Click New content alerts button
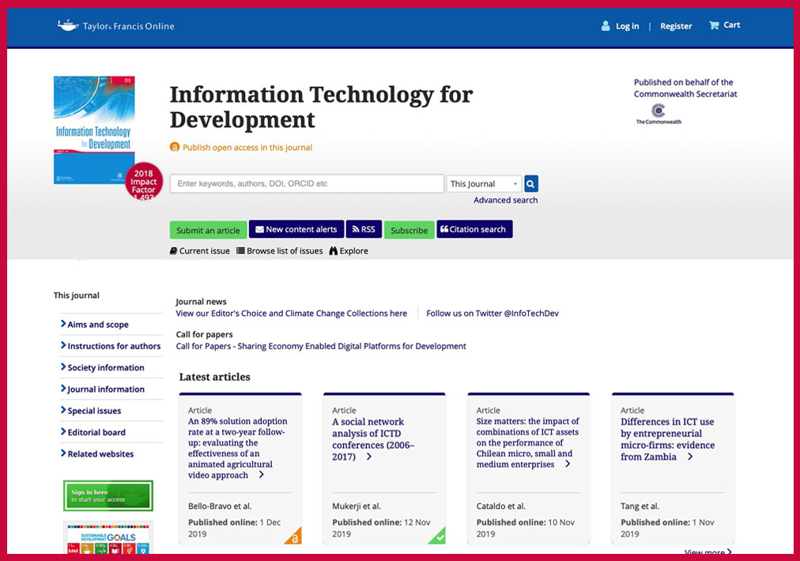The image size is (800, 561). 296,229
